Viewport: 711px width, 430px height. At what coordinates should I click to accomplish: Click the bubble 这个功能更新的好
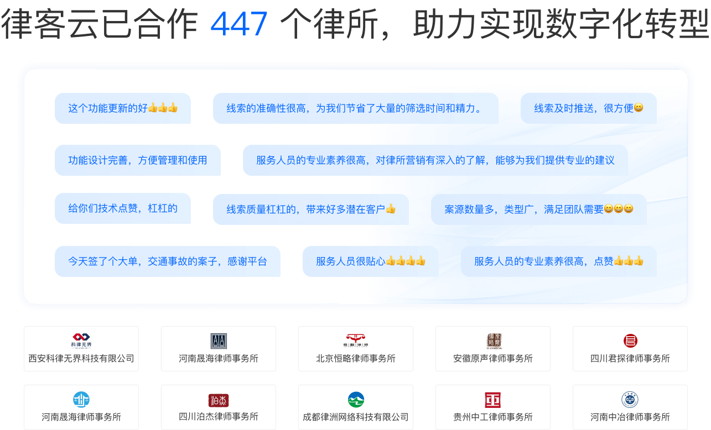tap(123, 108)
